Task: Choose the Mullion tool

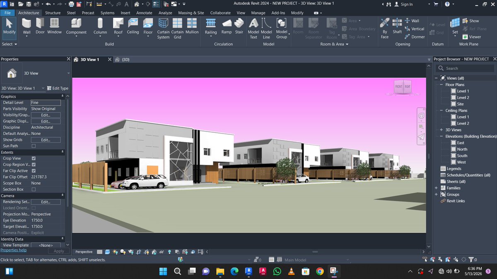Action: pyautogui.click(x=192, y=26)
